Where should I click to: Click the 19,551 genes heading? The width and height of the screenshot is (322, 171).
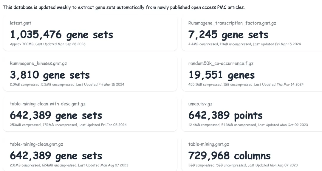(x=221, y=75)
